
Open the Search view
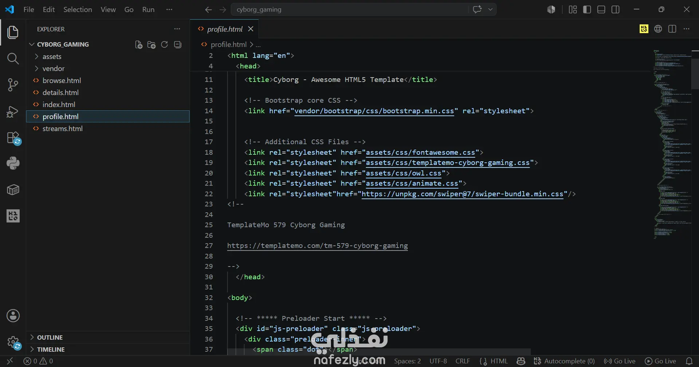[13, 59]
